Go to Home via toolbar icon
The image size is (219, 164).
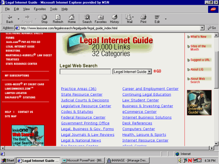[x=72, y=18]
